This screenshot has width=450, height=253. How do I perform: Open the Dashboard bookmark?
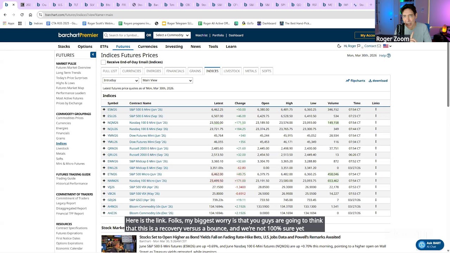tap(266, 24)
